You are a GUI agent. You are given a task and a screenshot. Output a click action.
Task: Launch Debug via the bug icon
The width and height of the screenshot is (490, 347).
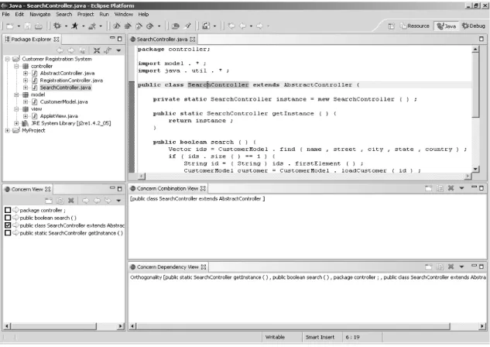coord(57,26)
